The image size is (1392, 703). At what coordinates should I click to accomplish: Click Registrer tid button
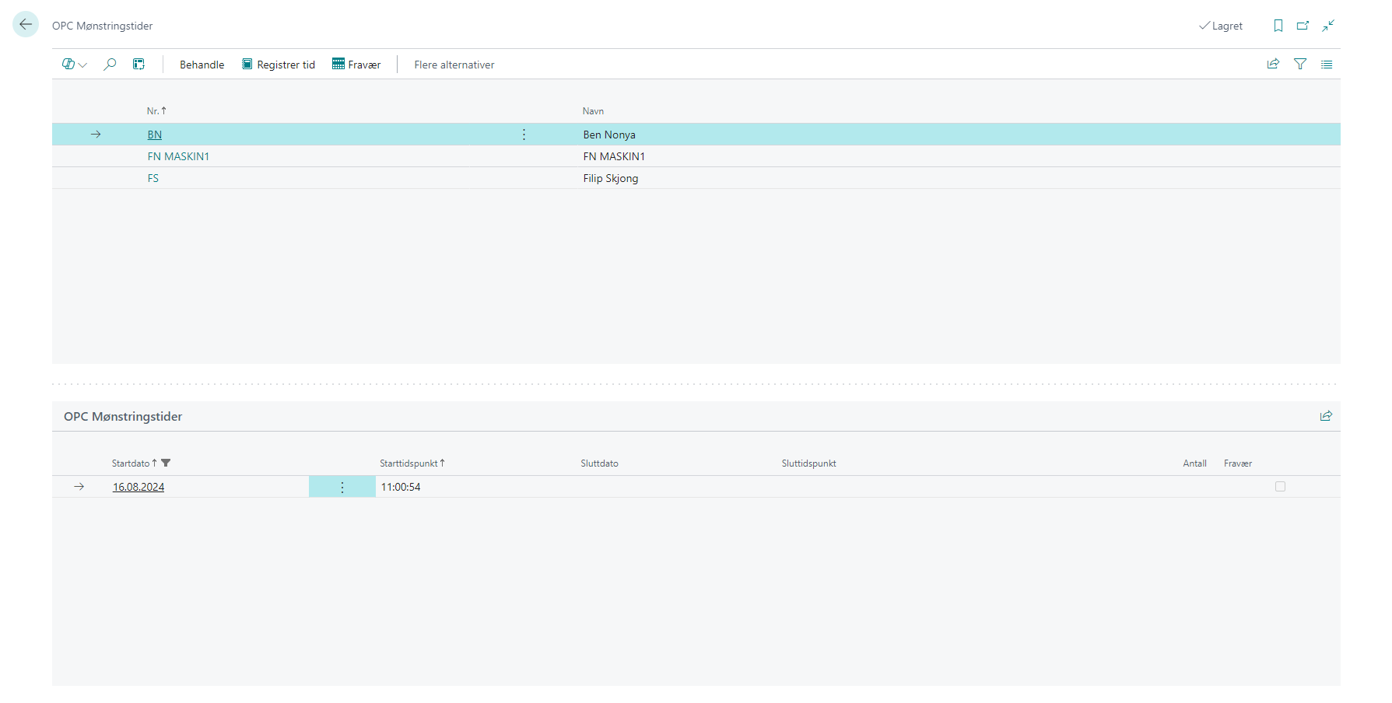279,65
